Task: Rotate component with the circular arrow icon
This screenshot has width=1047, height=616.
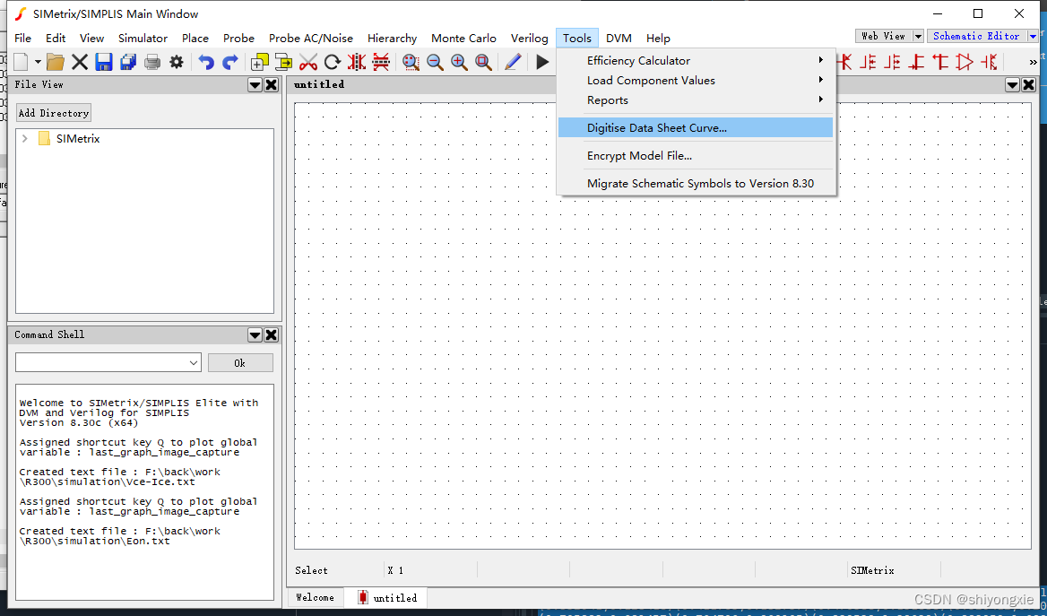Action: coord(332,62)
